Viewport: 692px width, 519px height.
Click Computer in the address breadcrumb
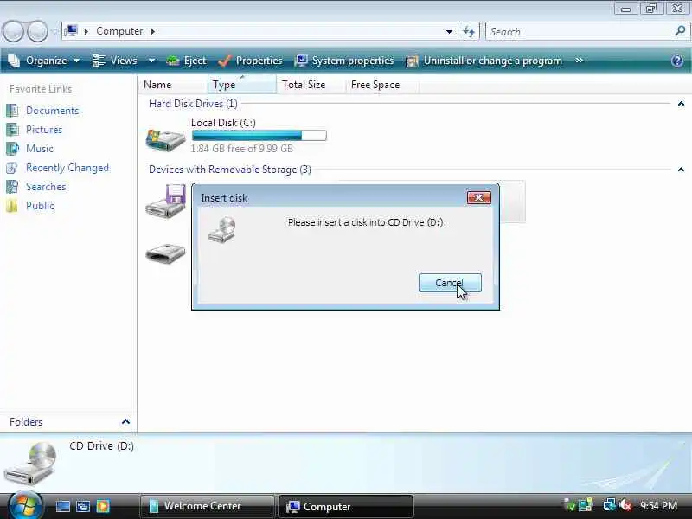pyautogui.click(x=119, y=31)
